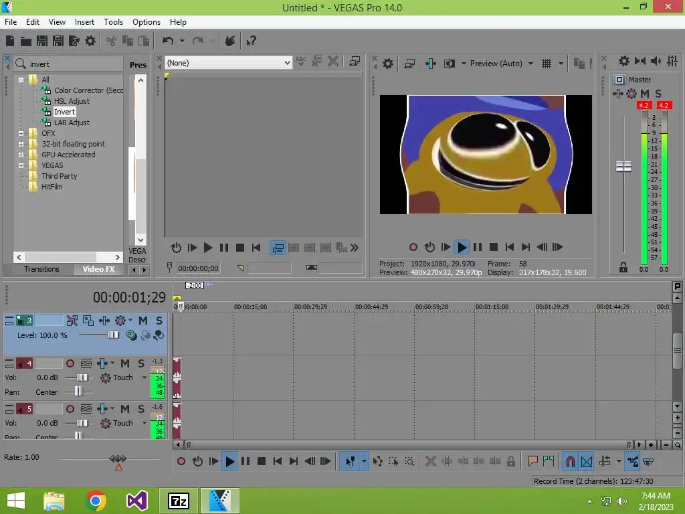Viewport: 685px width, 514px height.
Task: Toggle Split Screen View icon
Action: coord(449,64)
